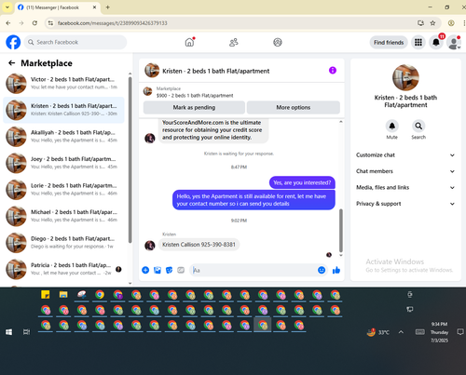Viewport: 466px width, 375px height.
Task: Show hidden system tray icons
Action: [401, 332]
